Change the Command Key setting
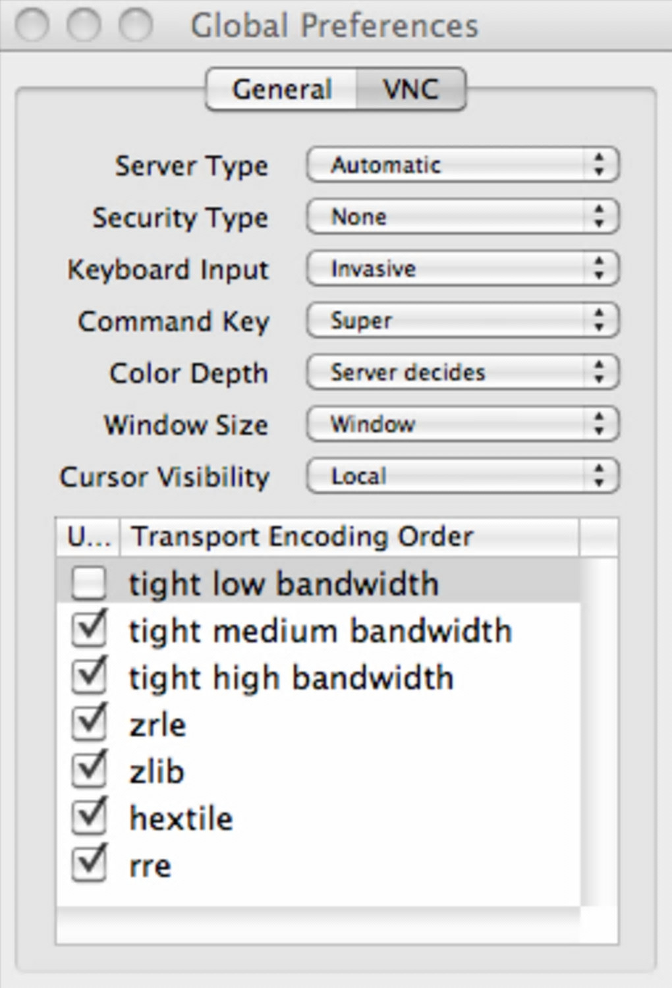Image resolution: width=672 pixels, height=988 pixels. (462, 321)
